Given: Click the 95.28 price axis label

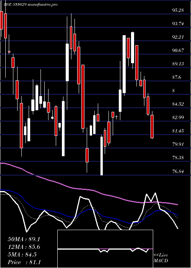Looking at the screenshot, I should [178, 10].
